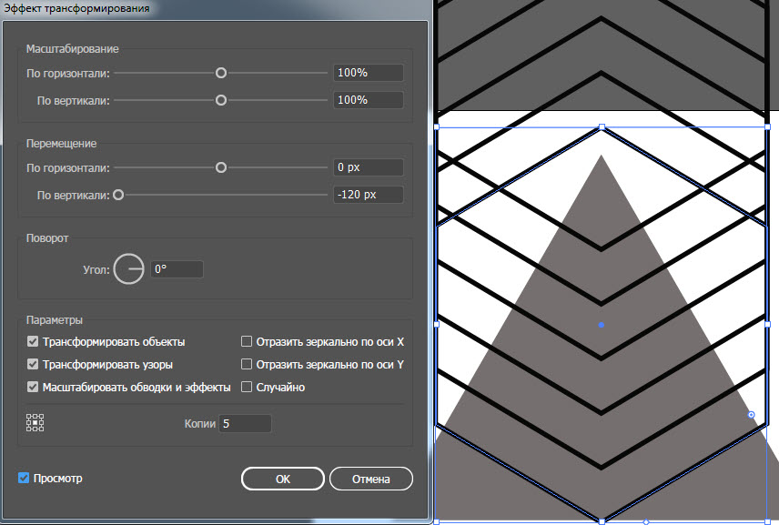Enable Отразить зеркально по оси Y
This screenshot has width=779, height=525.
click(247, 364)
